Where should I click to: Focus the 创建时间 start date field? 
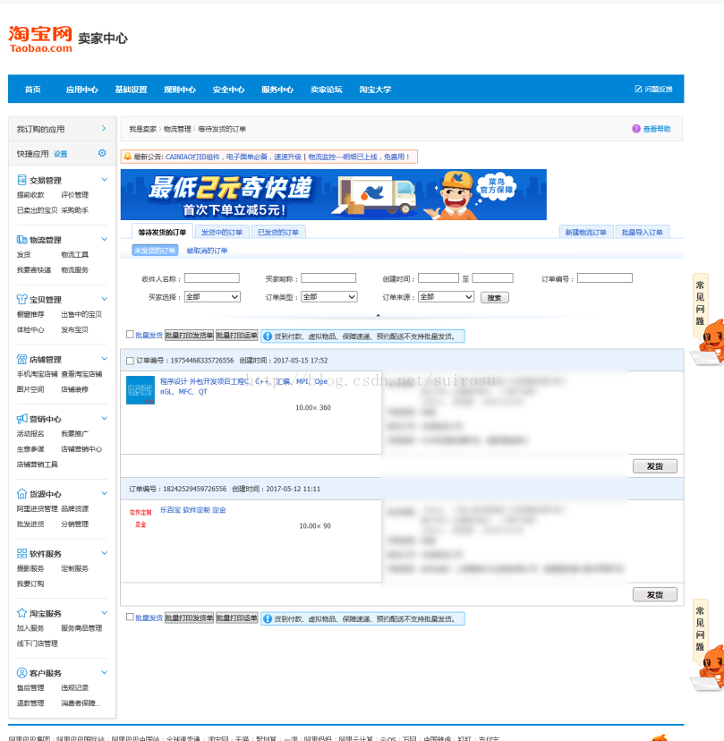[439, 277]
